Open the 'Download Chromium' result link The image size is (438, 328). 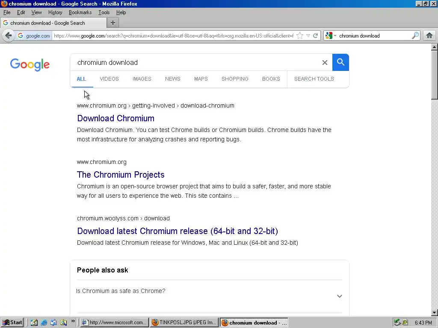[x=115, y=118]
